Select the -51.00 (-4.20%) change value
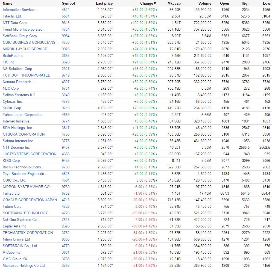 (145, 265)
